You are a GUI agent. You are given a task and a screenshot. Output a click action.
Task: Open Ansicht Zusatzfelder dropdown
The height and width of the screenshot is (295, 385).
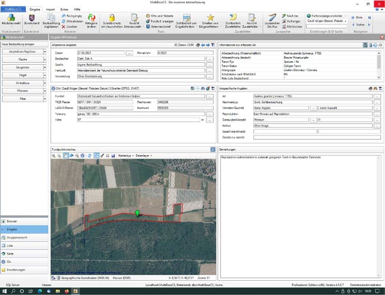pyautogui.click(x=252, y=21)
